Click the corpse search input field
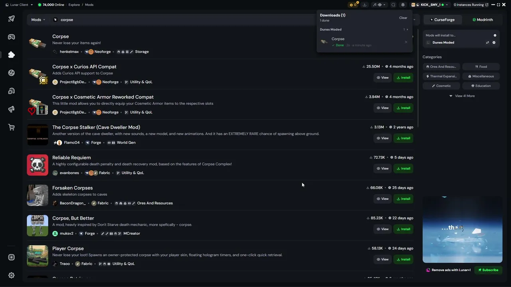 [x=184, y=20]
